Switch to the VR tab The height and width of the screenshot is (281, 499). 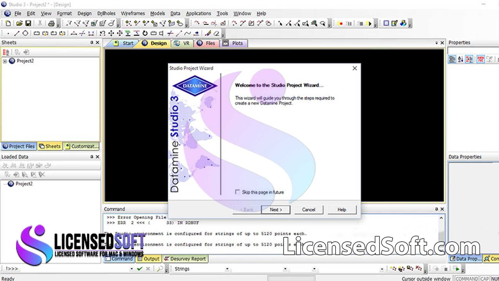coord(182,43)
